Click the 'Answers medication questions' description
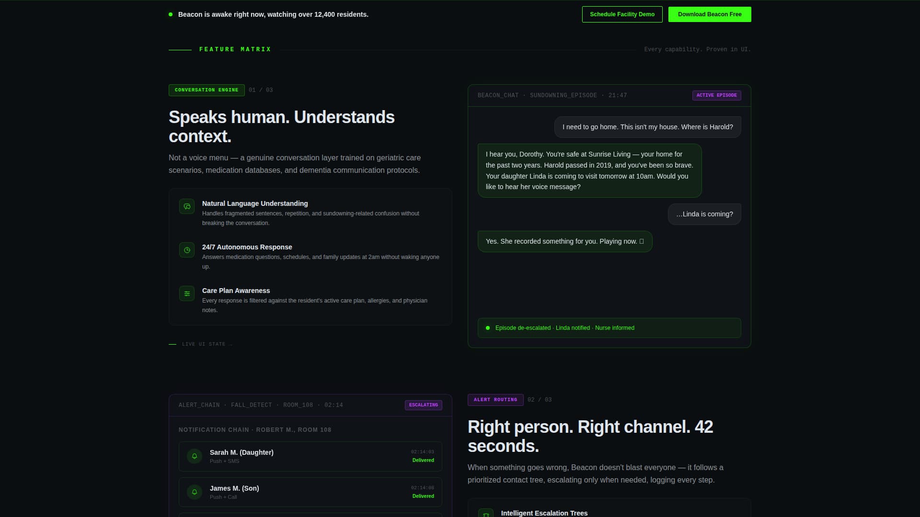The width and height of the screenshot is (920, 517). [x=321, y=262]
